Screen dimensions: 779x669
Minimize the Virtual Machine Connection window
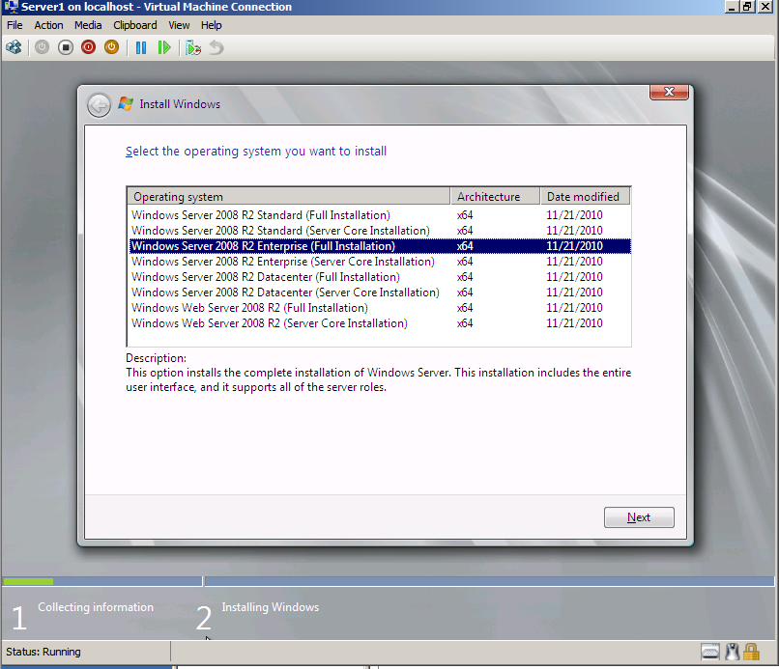(x=732, y=7)
